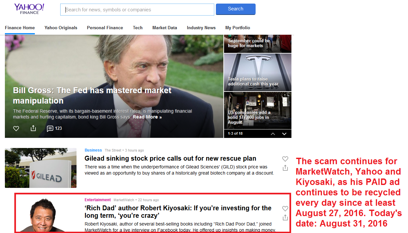Open Tesla plans to raise cash thumbnail
Screen dimensions: 408x233
click(x=258, y=72)
